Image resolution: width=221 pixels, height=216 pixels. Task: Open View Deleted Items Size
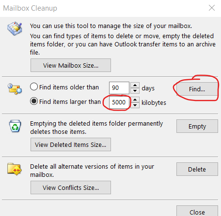point(71,144)
